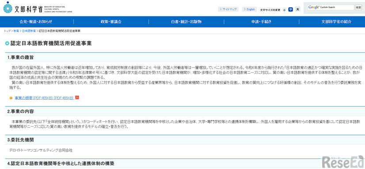Open the サイトマップ link

pos(228,9)
